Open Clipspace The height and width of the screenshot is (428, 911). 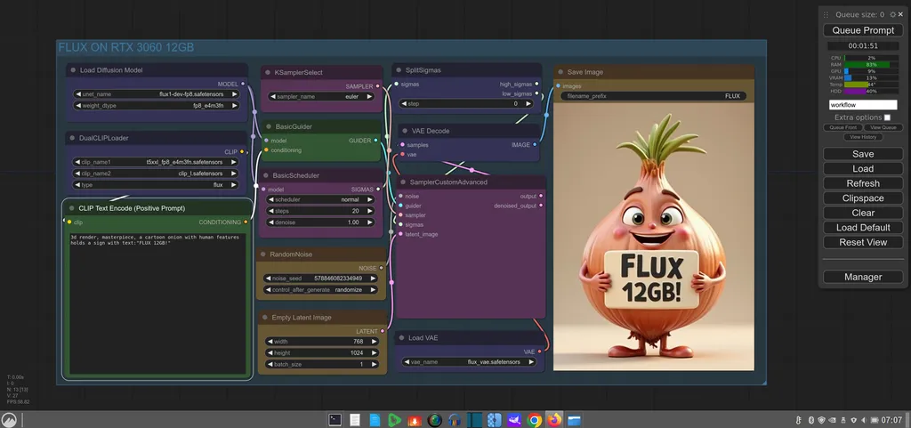863,198
